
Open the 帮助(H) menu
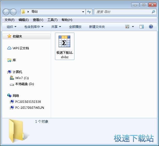pos(67,20)
